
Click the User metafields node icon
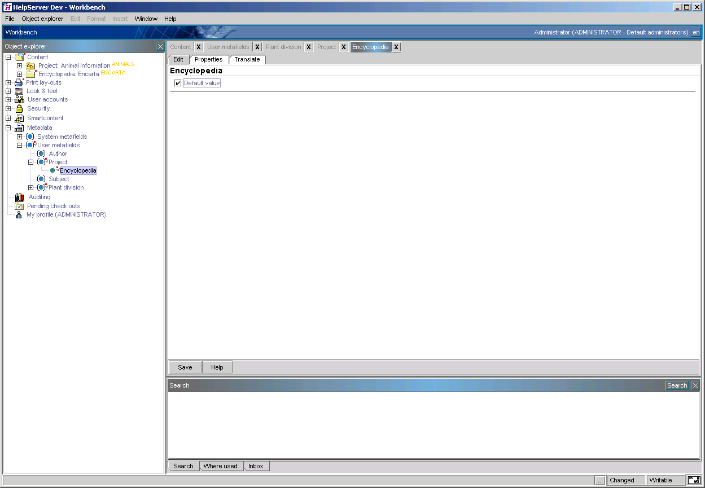(x=30, y=145)
